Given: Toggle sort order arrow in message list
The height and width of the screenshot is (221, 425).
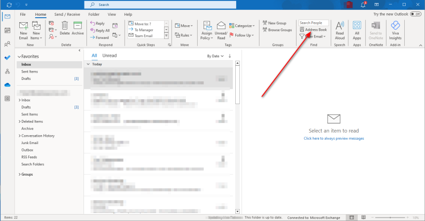Looking at the screenshot, I should [229, 56].
